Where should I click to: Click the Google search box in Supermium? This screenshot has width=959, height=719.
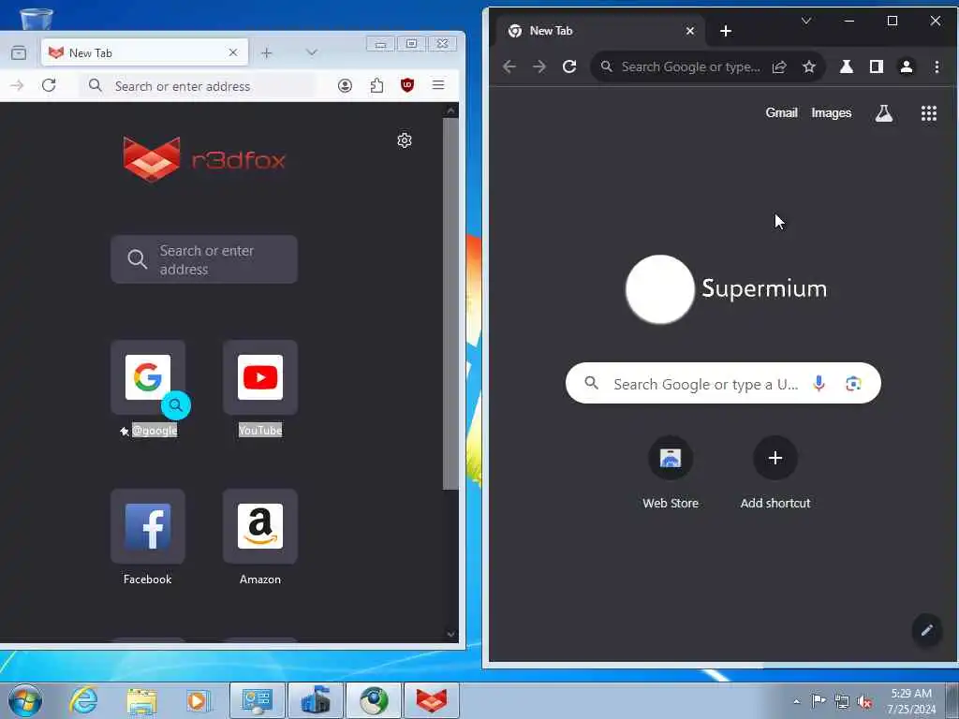tap(724, 383)
